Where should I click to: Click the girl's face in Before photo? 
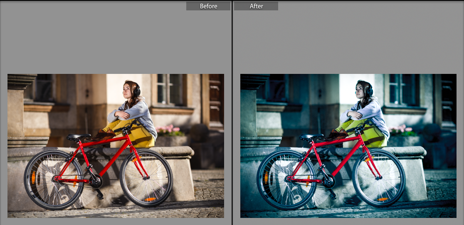tap(128, 89)
